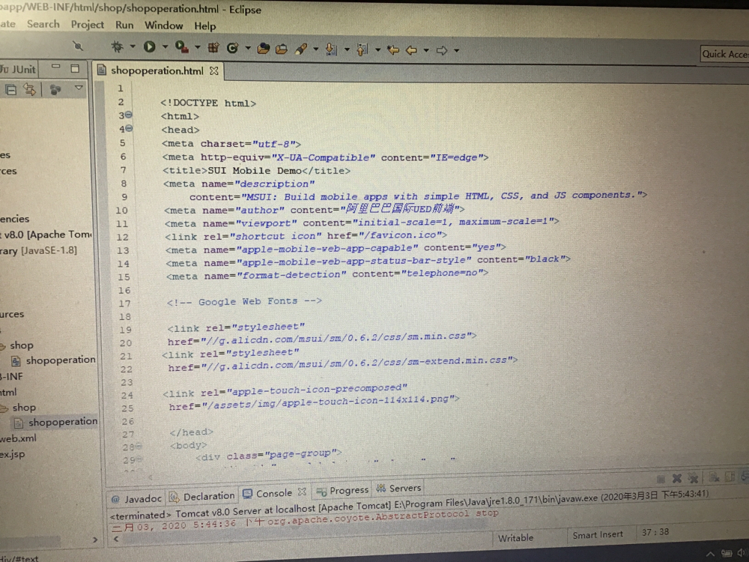
Task: Switch to the Progress tab
Action: click(343, 490)
